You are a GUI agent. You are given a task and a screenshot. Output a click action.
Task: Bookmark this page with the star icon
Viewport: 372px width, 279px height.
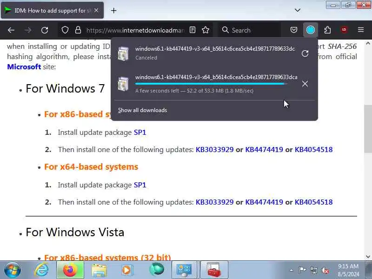[206, 30]
